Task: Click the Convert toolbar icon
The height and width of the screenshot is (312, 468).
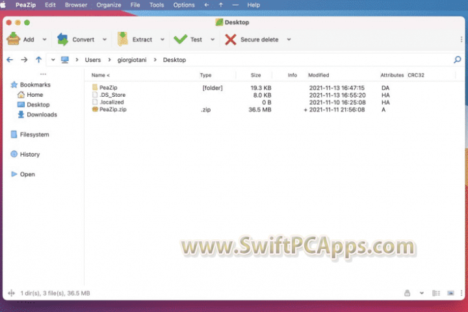Action: [62, 40]
